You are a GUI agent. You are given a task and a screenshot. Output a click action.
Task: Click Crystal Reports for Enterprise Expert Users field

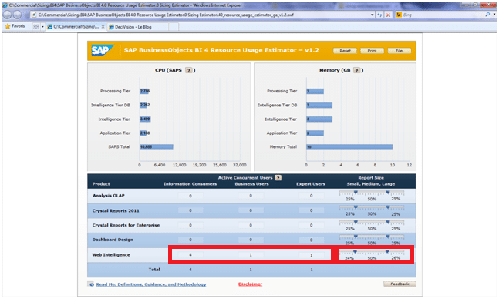[x=312, y=225]
